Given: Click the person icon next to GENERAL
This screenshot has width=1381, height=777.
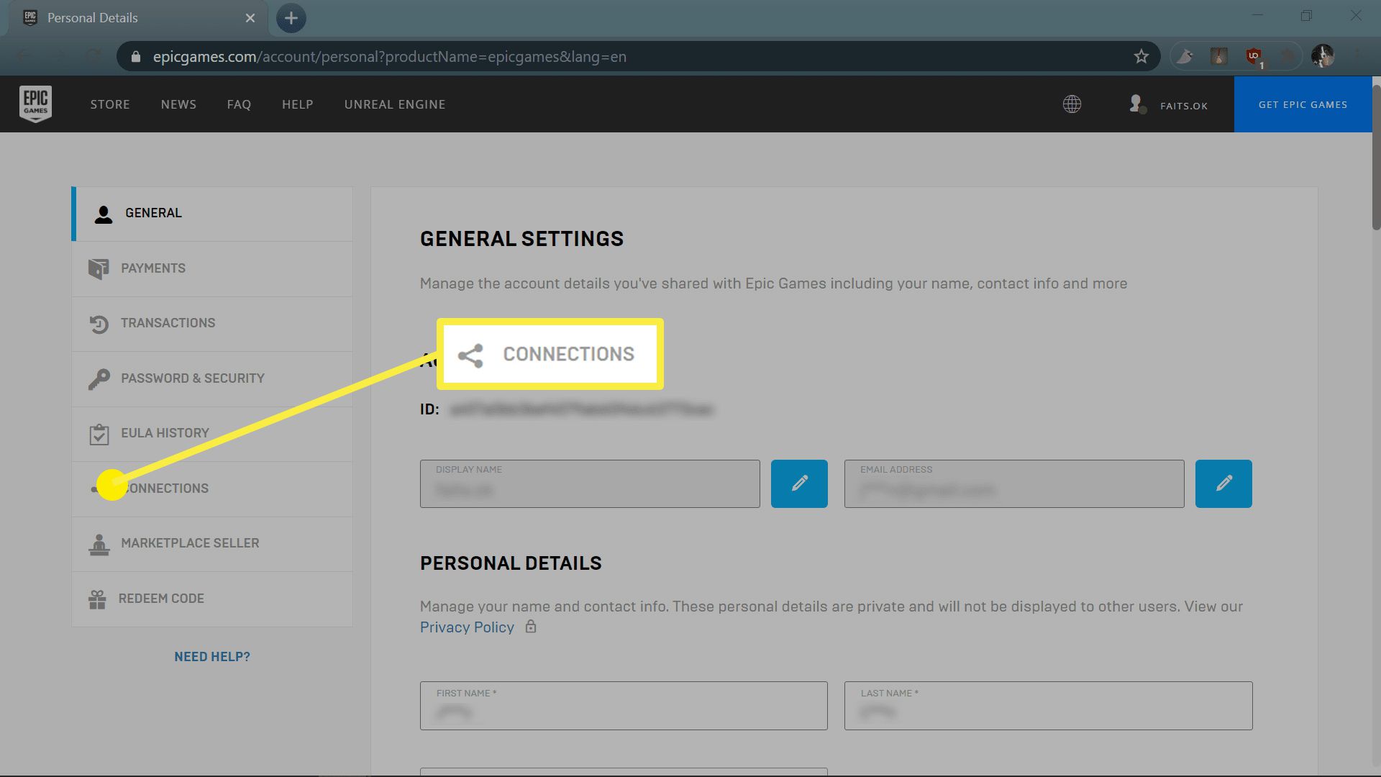Looking at the screenshot, I should click(104, 214).
